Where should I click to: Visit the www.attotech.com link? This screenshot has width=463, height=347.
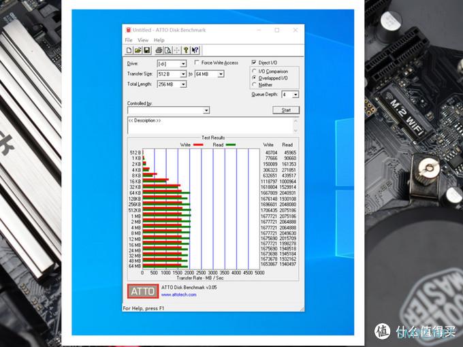(x=178, y=295)
